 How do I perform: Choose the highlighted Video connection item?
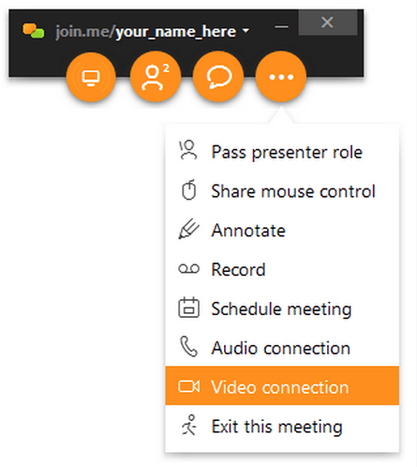(282, 385)
